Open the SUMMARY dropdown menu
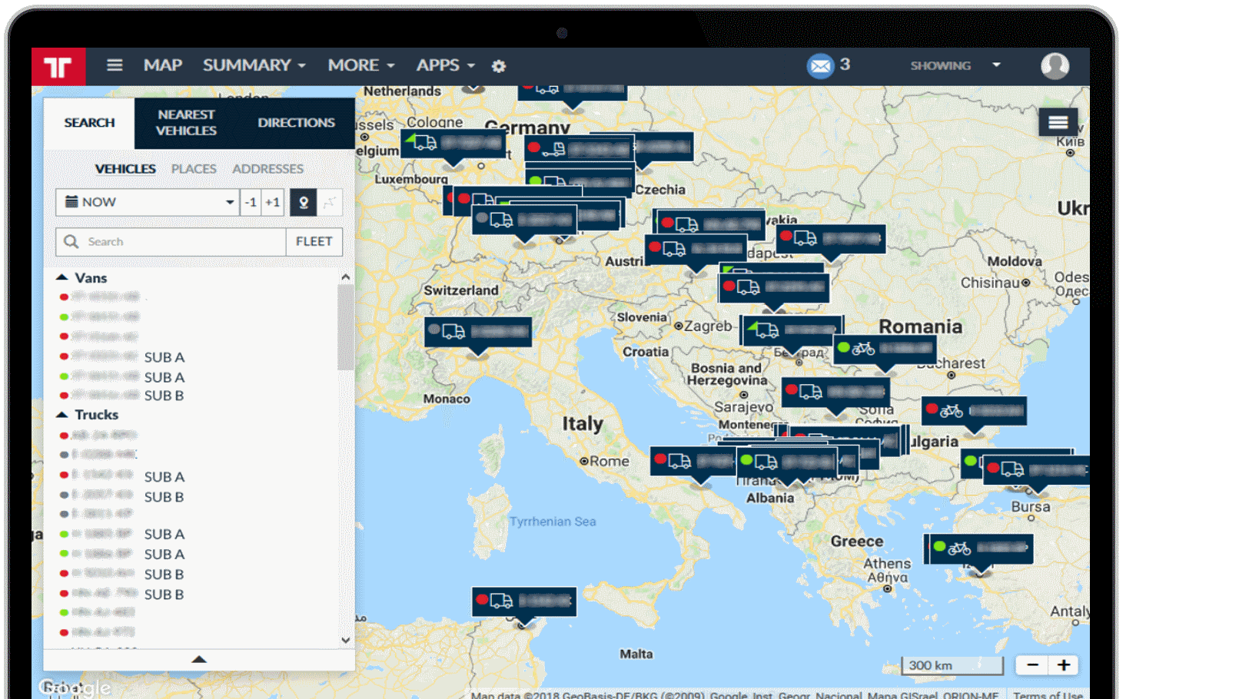1239x699 pixels. pos(254,65)
